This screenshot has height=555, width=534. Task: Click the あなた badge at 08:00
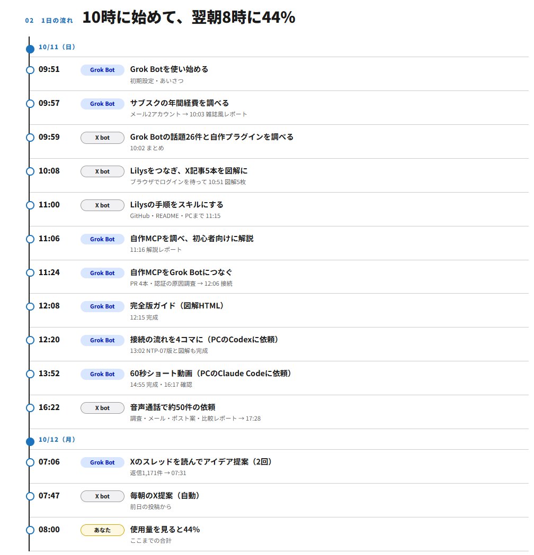[x=102, y=530]
